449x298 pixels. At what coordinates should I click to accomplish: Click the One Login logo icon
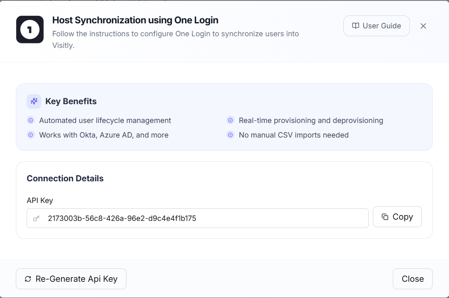coord(30,30)
